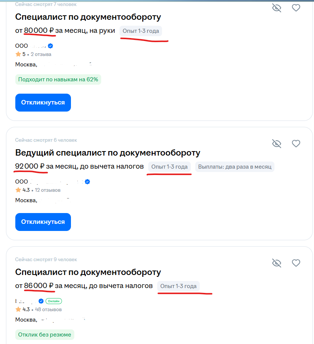
Task: Open the 2 отзыва reviews link
Action: 41,54
